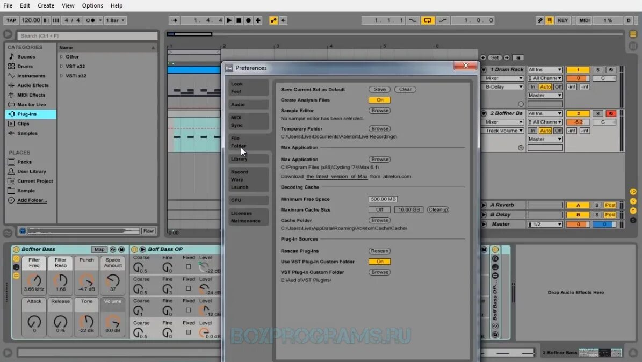This screenshot has height=362, width=642.
Task: Open the Look Feel preferences tab
Action: (248, 88)
